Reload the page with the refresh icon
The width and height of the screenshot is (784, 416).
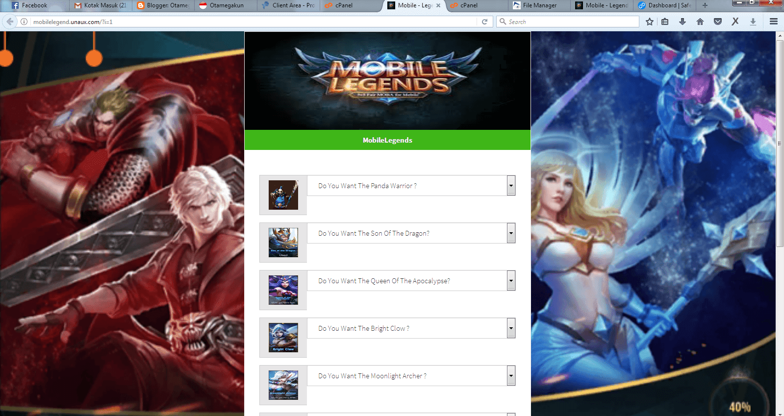[484, 22]
